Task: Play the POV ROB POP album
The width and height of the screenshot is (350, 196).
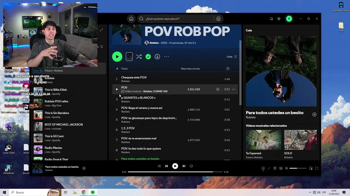Action: [x=117, y=57]
